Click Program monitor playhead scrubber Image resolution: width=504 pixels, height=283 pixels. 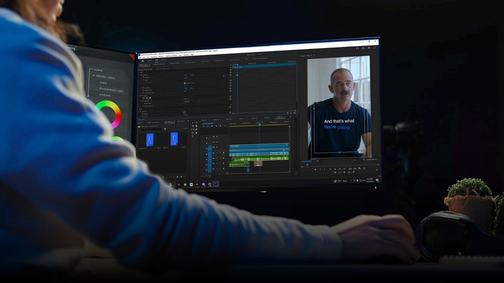click(x=307, y=165)
